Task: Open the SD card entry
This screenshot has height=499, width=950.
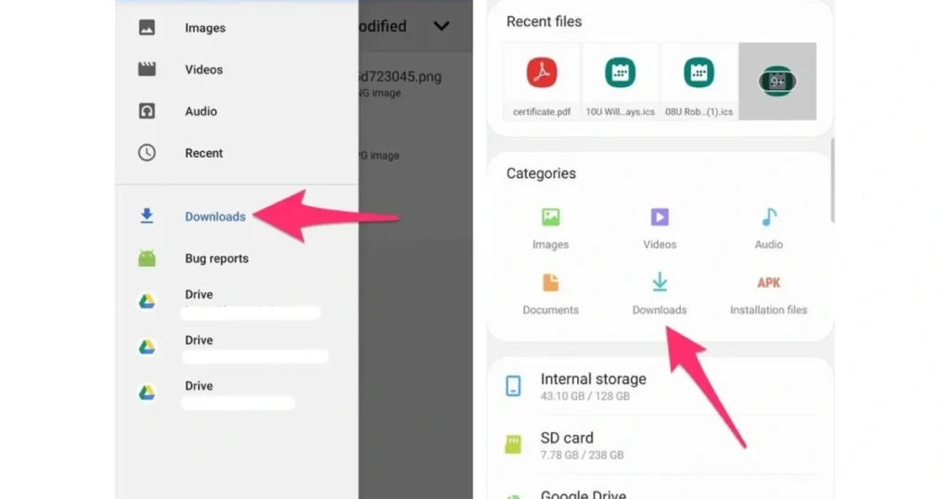Action: (660, 445)
